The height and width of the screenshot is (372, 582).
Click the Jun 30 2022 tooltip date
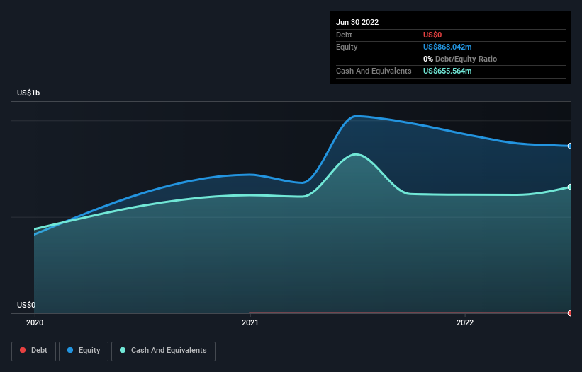357,22
